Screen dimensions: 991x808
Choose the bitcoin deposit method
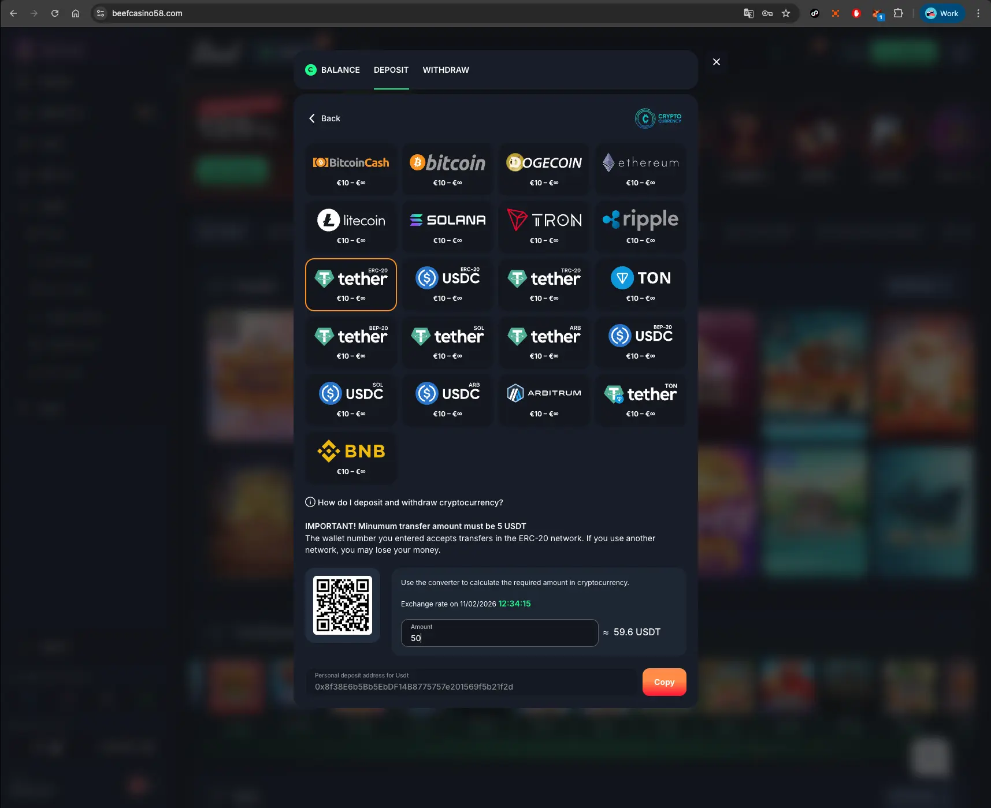pos(447,169)
